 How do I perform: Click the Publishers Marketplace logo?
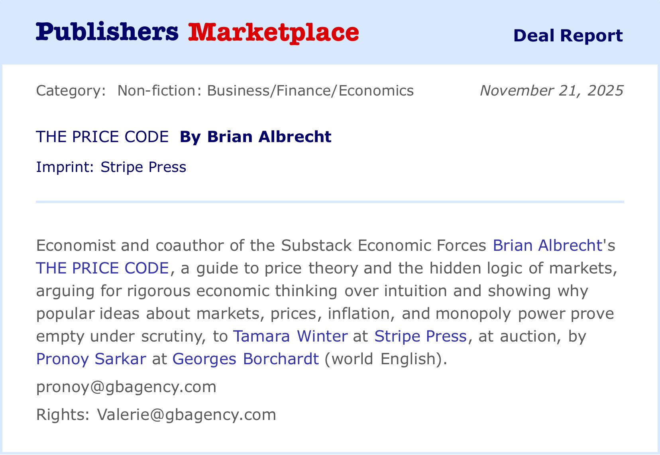pyautogui.click(x=197, y=32)
